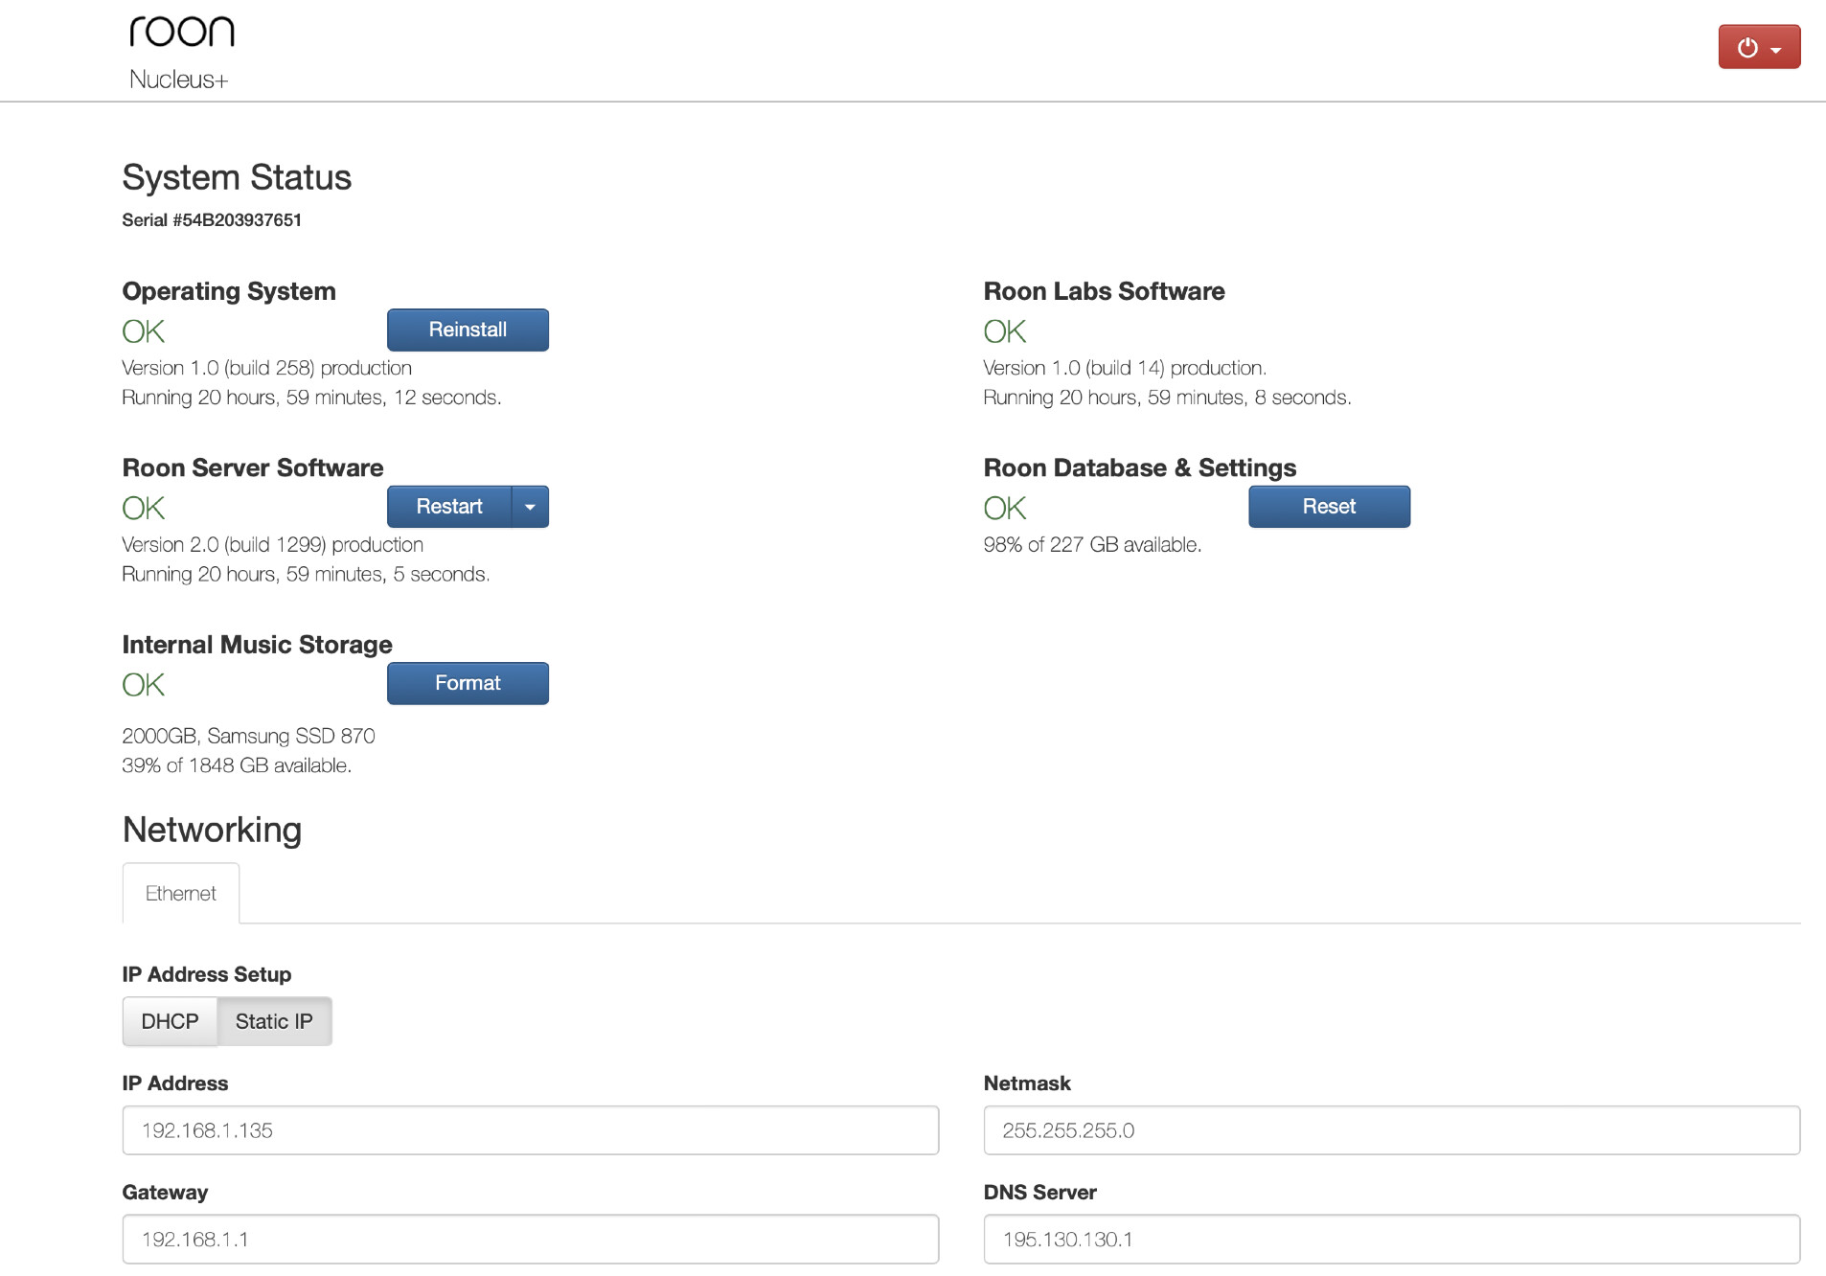Edit the Gateway address field
The height and width of the screenshot is (1276, 1826).
coord(530,1240)
